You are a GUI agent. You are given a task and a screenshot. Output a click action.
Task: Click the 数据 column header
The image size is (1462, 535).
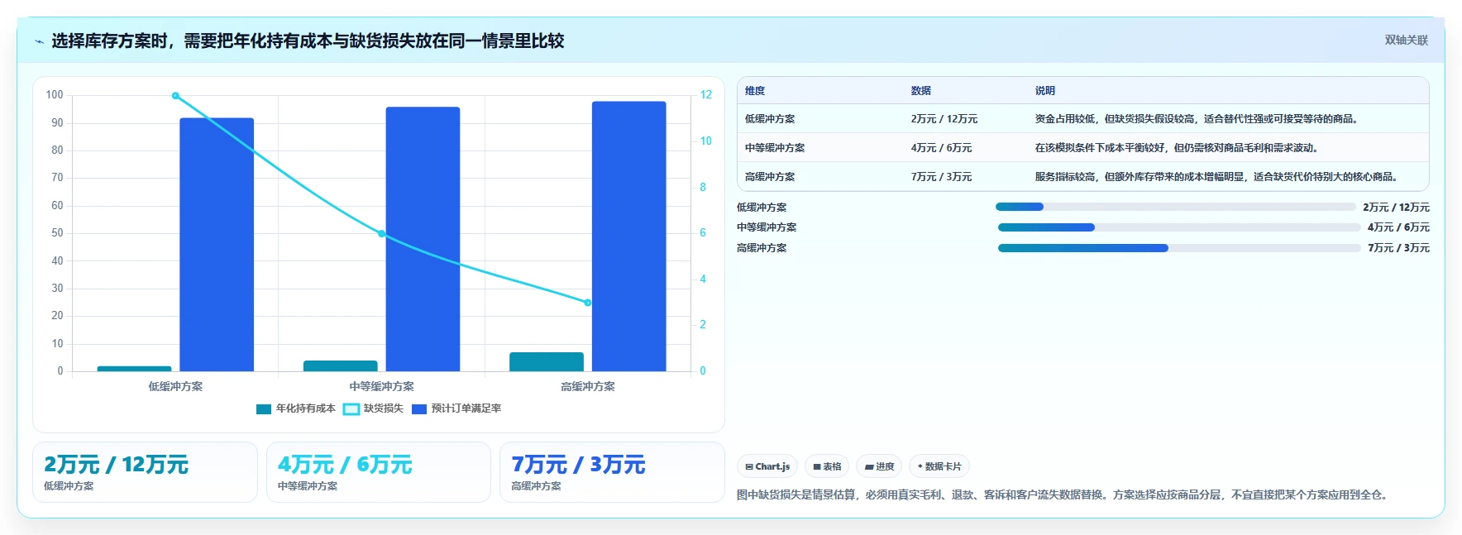921,91
